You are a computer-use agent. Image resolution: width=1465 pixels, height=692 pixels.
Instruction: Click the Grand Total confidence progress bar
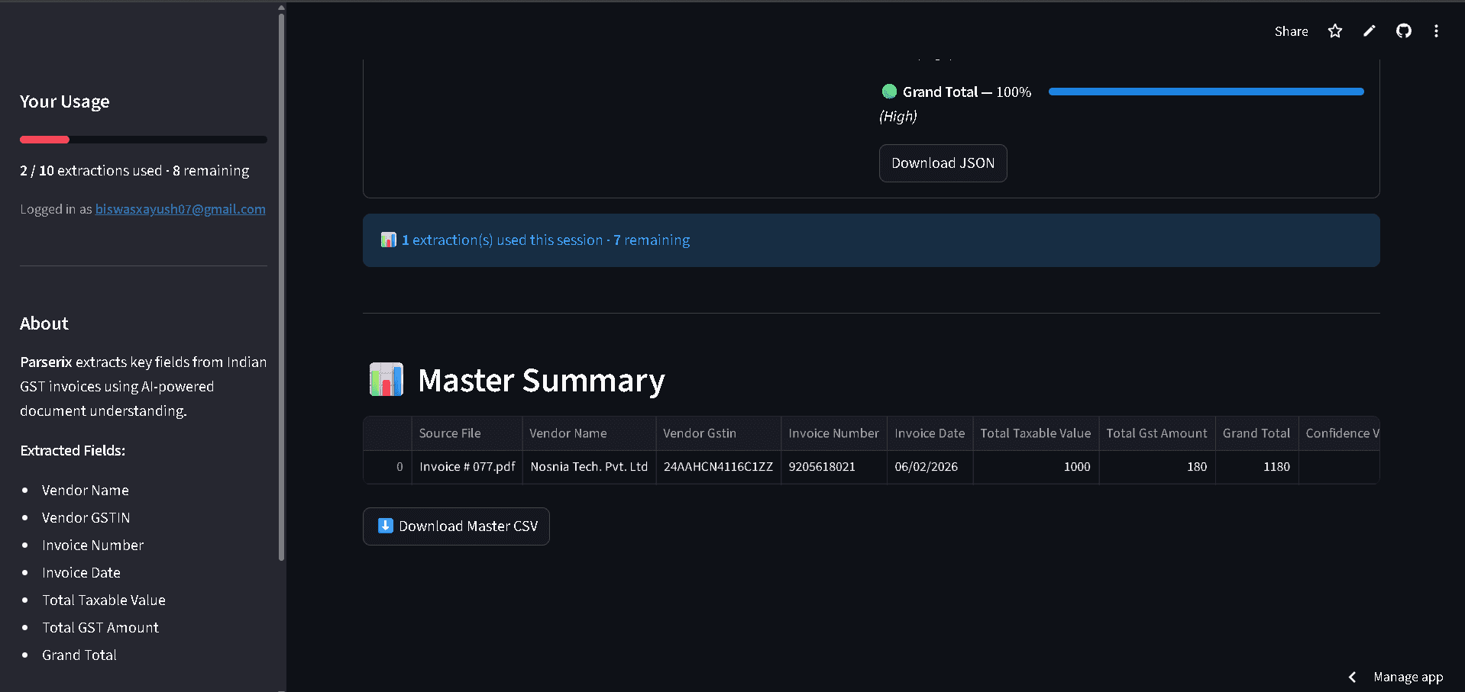(1205, 91)
